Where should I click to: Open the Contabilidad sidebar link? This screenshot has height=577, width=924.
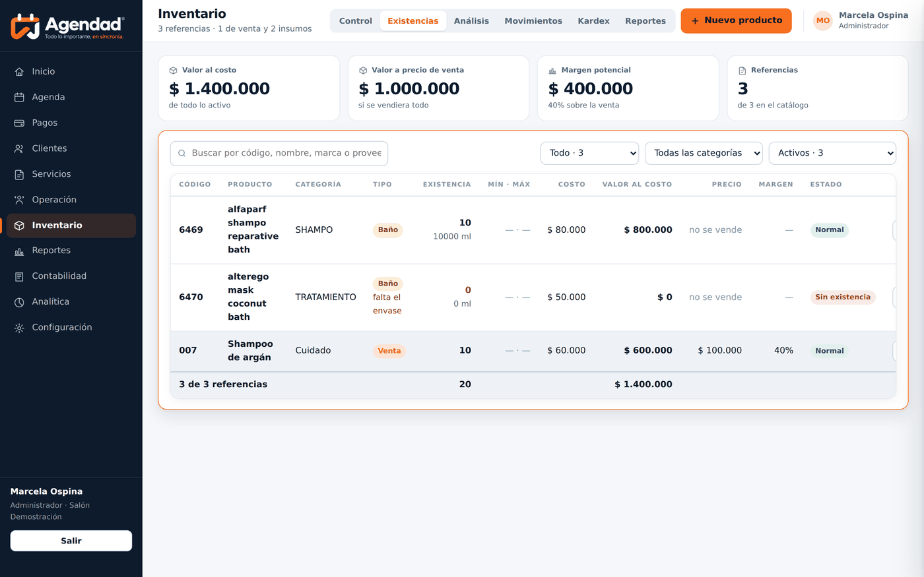(71, 276)
